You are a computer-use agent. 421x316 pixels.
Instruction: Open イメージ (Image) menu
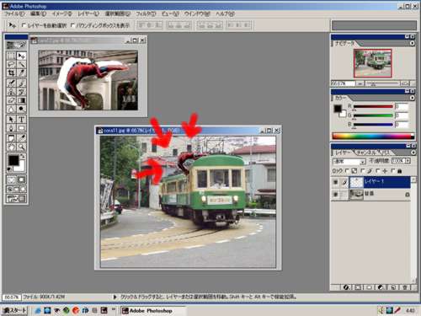click(62, 13)
